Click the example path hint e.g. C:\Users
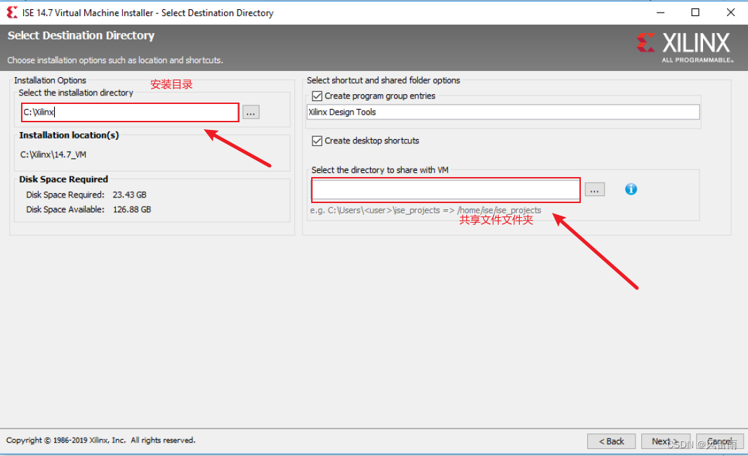 click(426, 210)
